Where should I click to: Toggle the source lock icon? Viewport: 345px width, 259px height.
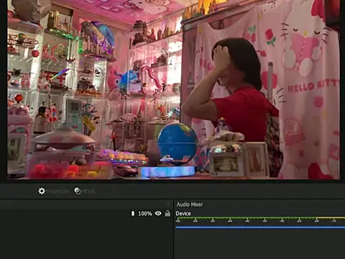[x=167, y=213]
